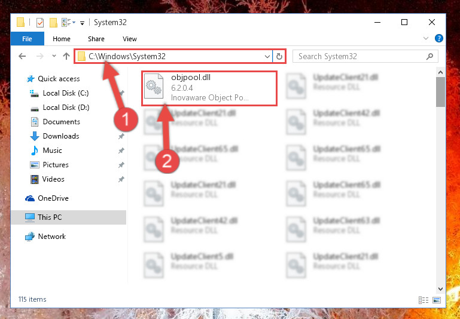Click the Properties icon in the quick access toolbar
The height and width of the screenshot is (319, 460).
(x=40, y=23)
